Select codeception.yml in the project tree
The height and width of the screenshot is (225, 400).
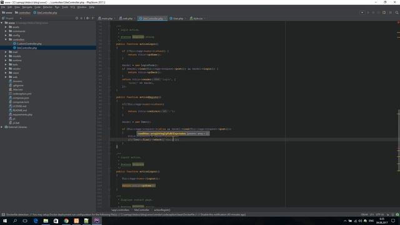(22, 94)
